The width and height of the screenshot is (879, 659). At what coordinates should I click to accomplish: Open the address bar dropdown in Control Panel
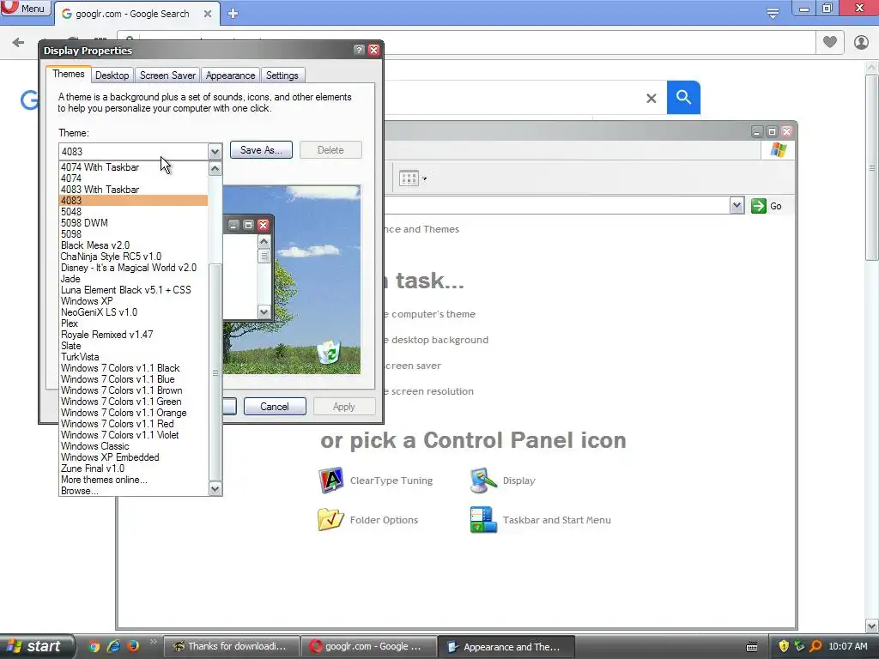(737, 206)
